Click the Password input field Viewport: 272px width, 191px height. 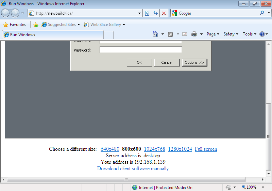[x=141, y=50]
